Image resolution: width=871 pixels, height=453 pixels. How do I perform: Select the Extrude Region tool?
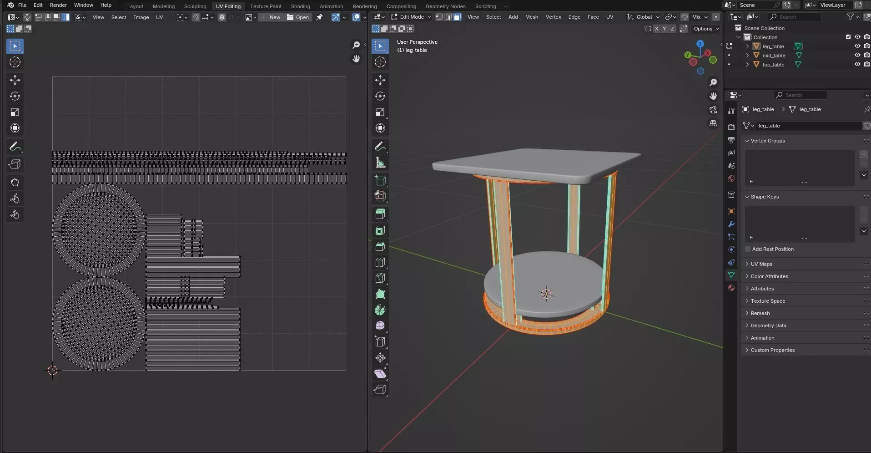coord(380,214)
